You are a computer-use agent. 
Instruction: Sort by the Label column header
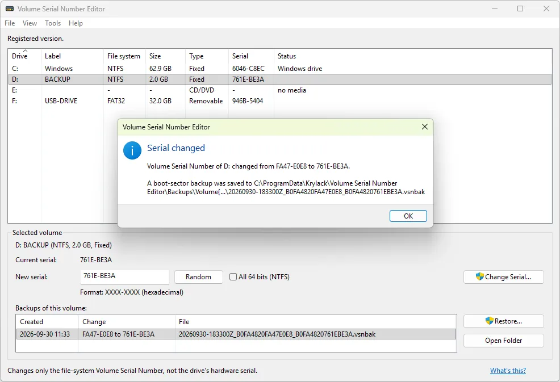point(72,56)
